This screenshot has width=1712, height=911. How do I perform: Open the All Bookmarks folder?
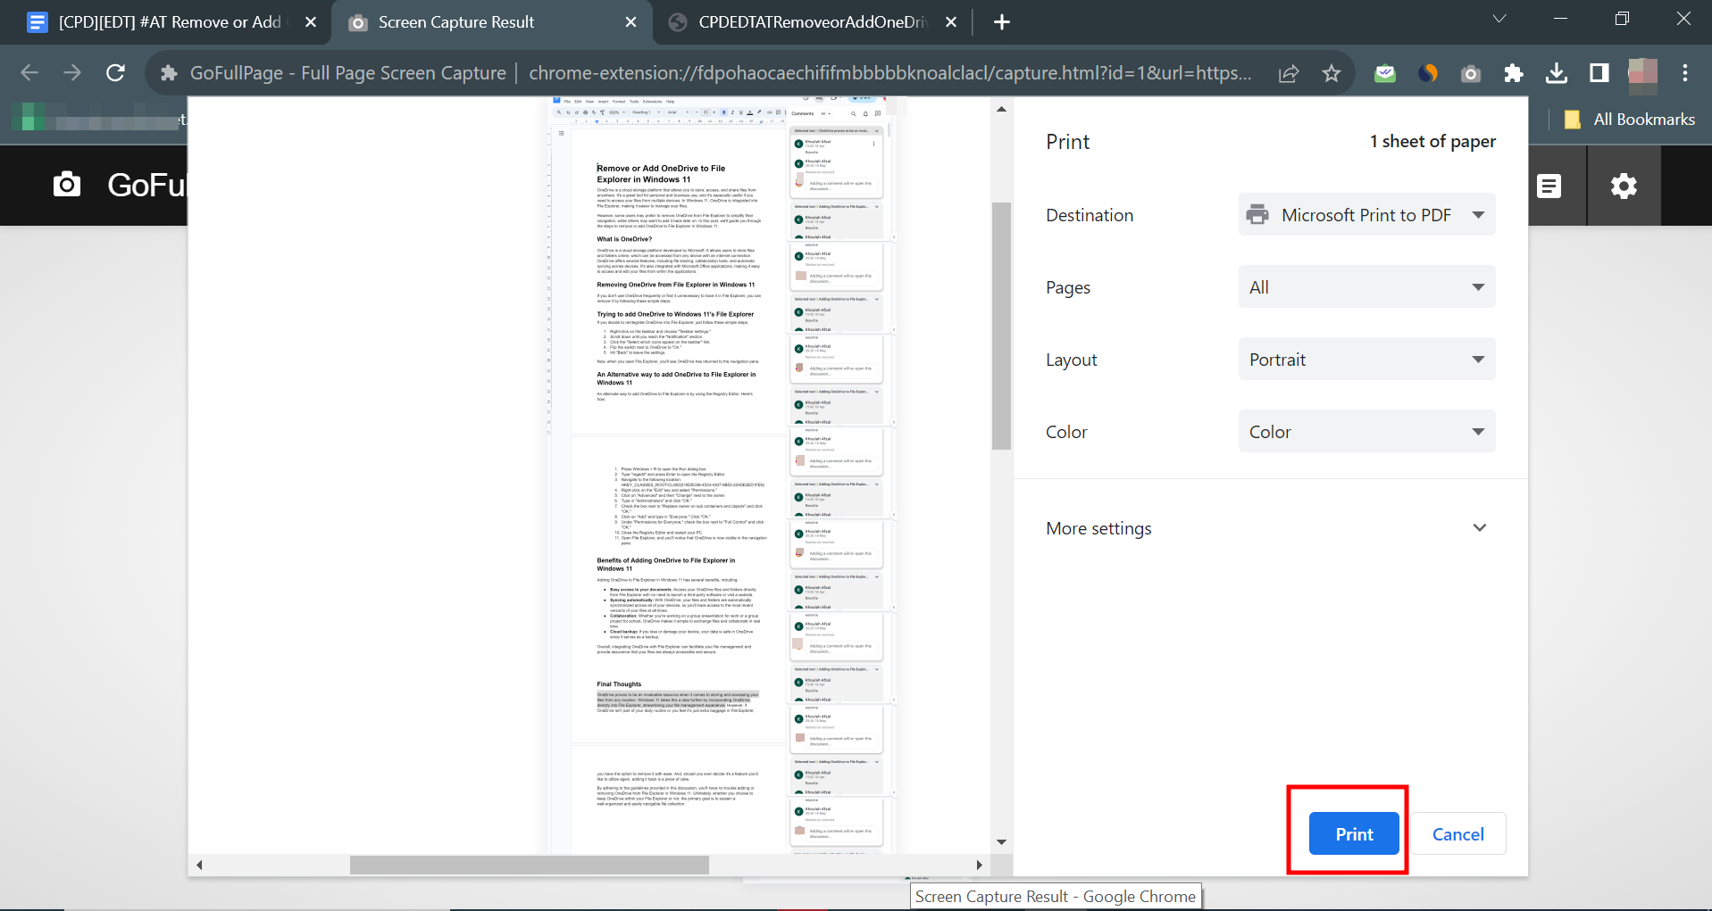1630,120
